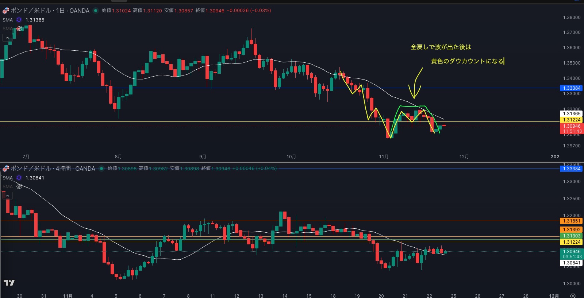Image resolution: width=584 pixels, height=298 pixels.
Task: Click the TradingView logo in lower chart
Action: tap(9, 283)
